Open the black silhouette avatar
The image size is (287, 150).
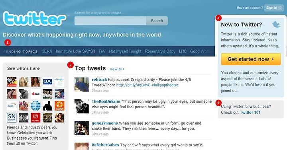pos(47,106)
